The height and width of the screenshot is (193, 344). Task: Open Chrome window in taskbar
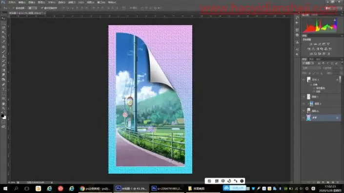point(95,189)
